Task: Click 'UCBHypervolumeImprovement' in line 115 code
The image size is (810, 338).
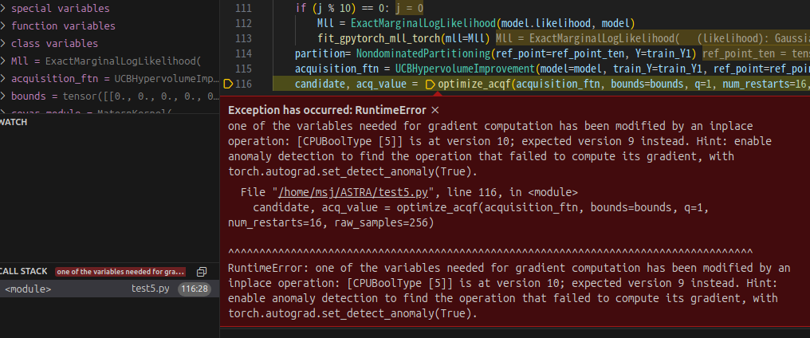Action: pyautogui.click(x=466, y=69)
